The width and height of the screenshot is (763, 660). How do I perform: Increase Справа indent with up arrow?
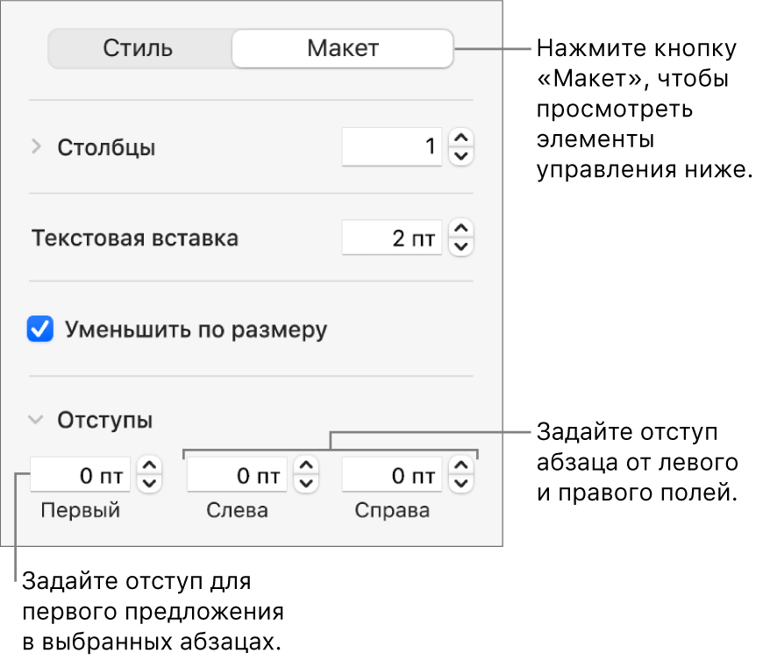point(461,468)
